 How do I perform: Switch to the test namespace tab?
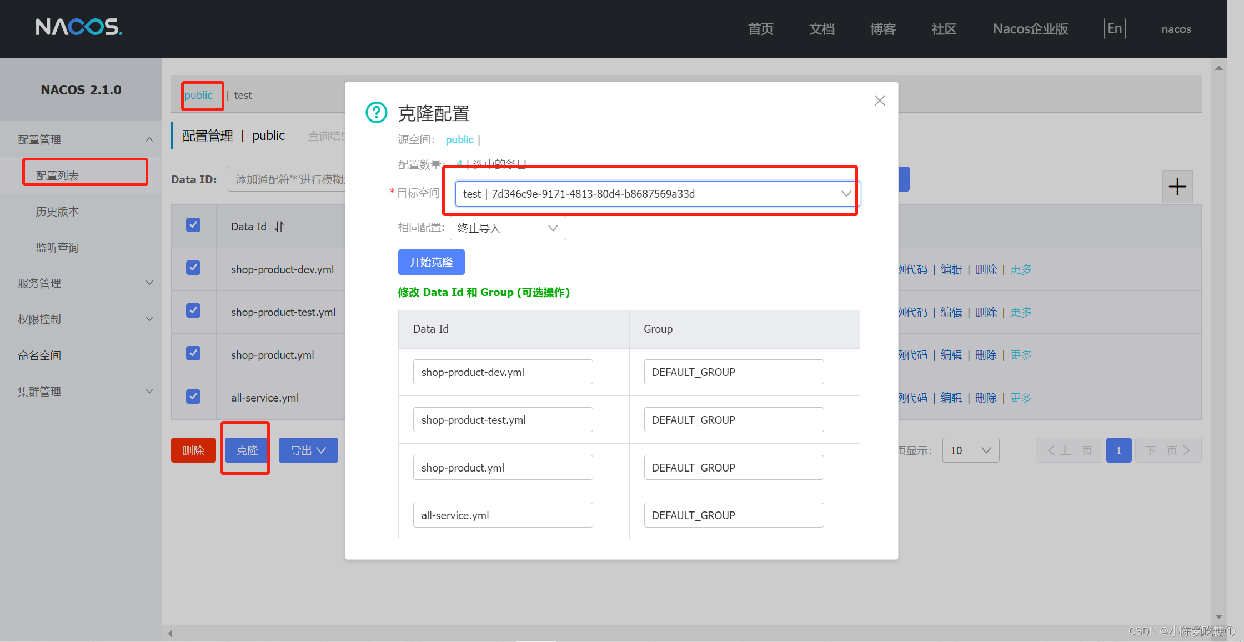[x=243, y=96]
